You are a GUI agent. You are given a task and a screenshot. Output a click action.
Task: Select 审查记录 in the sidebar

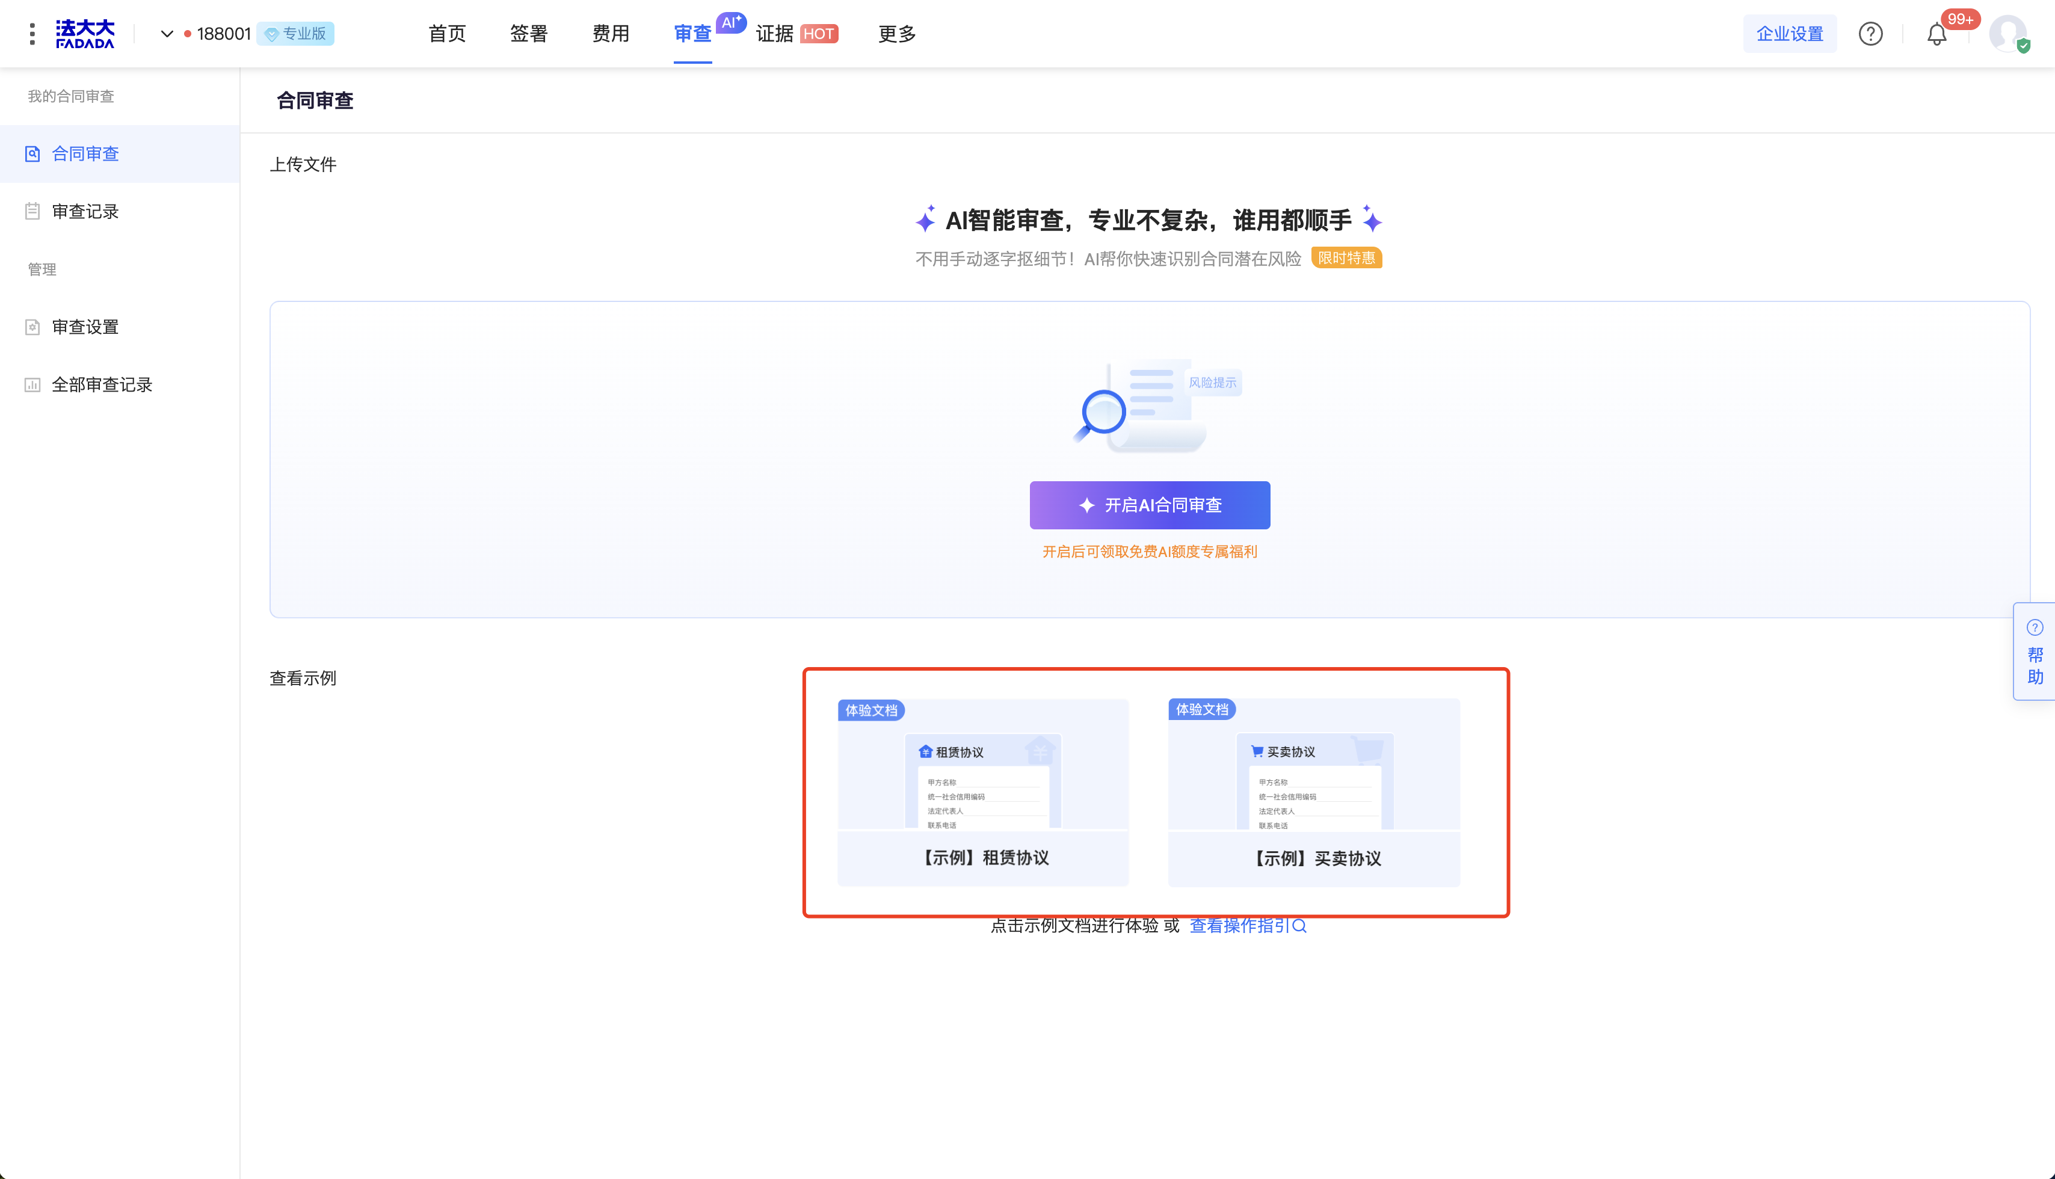[x=85, y=211]
